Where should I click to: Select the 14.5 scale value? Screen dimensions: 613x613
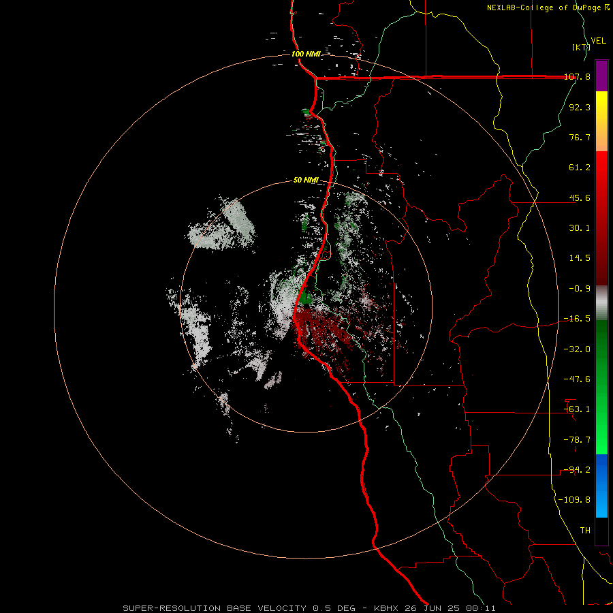tap(580, 258)
